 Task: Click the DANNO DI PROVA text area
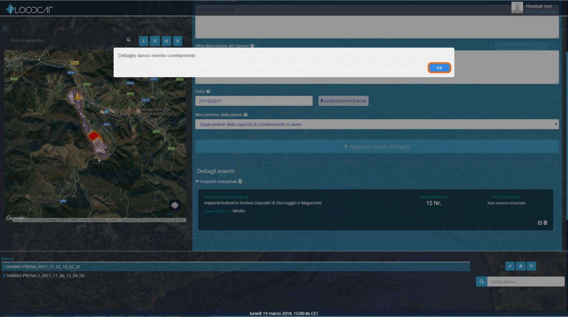coord(377,21)
